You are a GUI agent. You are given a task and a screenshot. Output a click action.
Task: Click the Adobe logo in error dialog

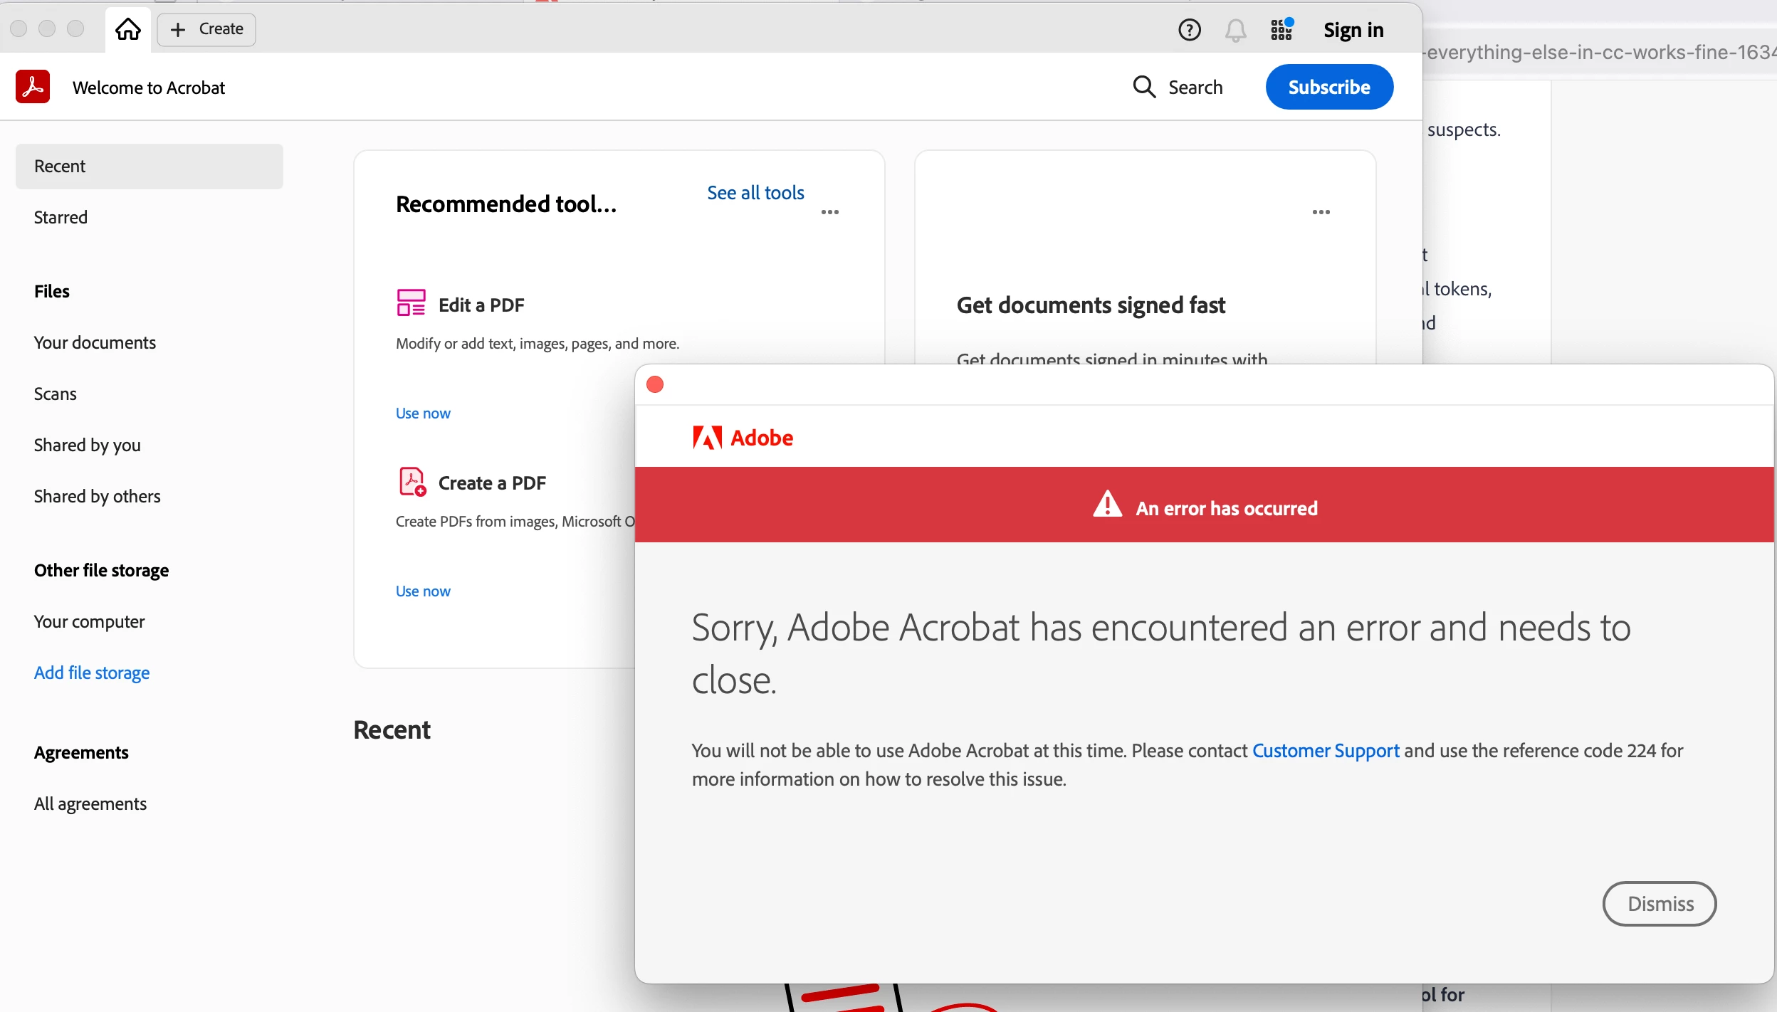(x=743, y=438)
